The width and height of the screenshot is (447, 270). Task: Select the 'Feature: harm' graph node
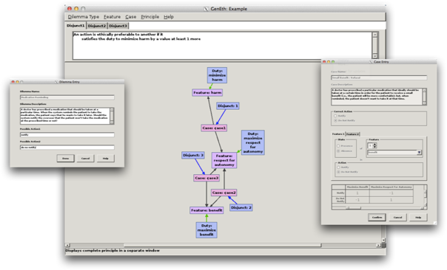pyautogui.click(x=207, y=93)
